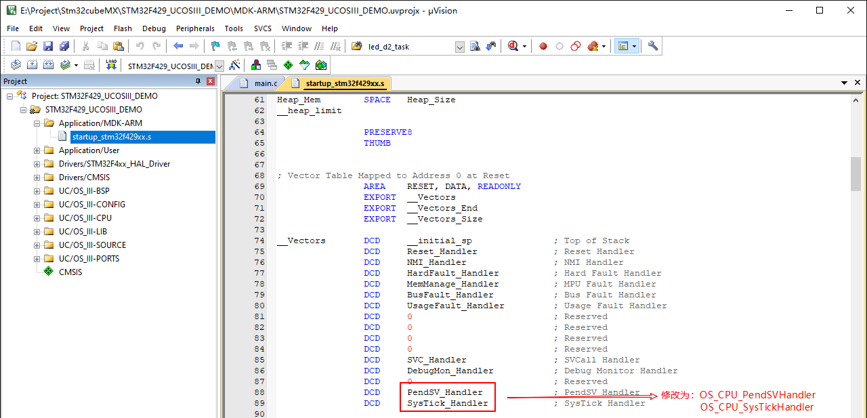This screenshot has width=867, height=418.
Task: Disable all breakpoints with the linked circles icon
Action: point(575,46)
